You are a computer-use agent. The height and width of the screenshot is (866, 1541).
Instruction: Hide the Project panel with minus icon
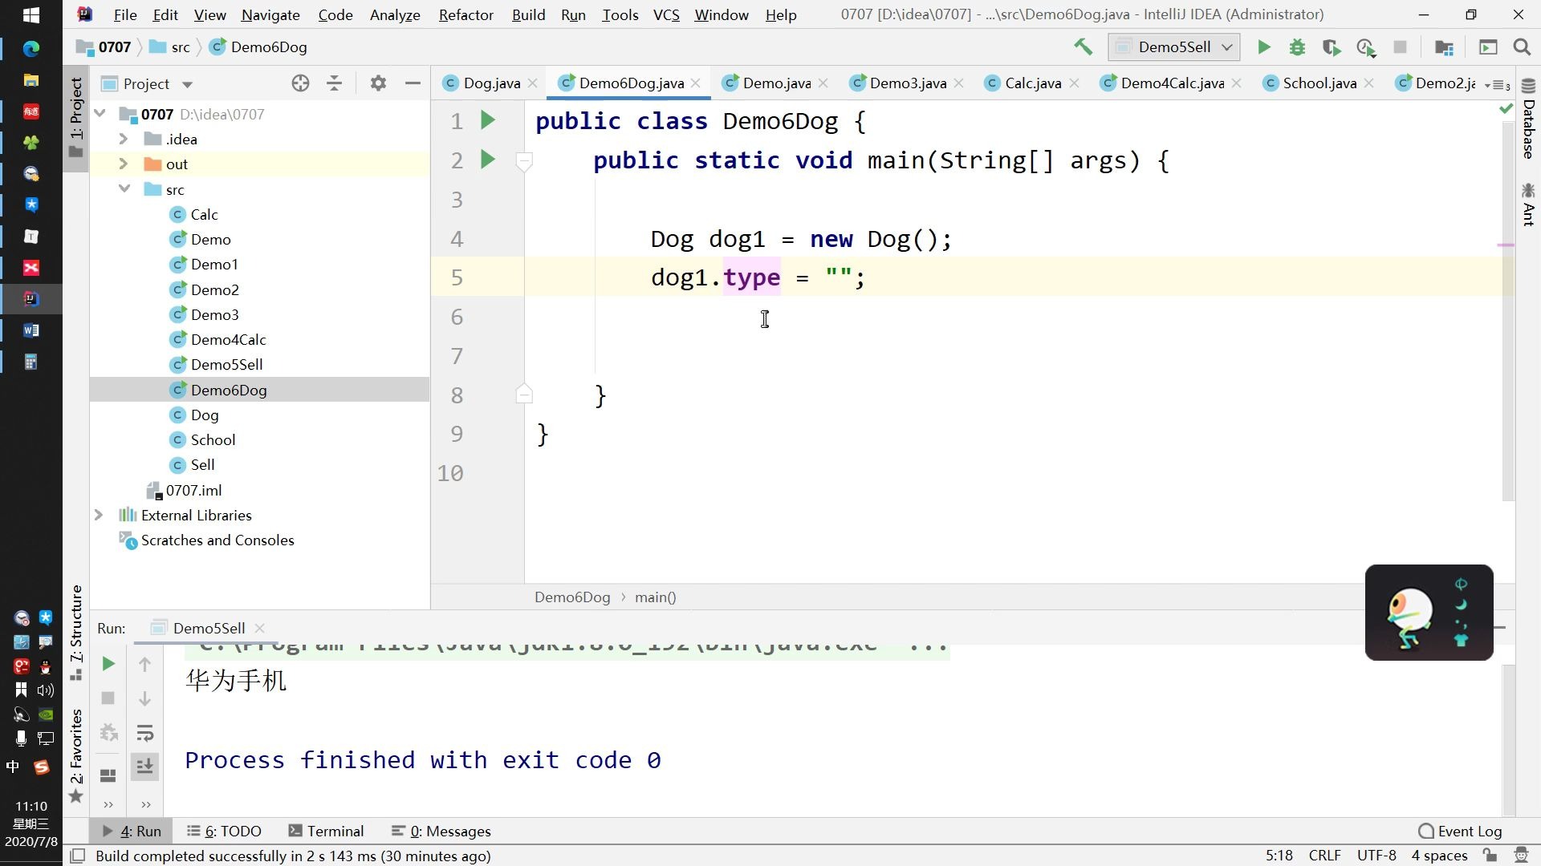tap(413, 83)
